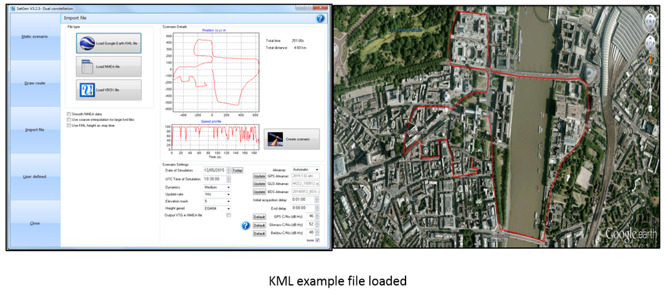The width and height of the screenshot is (664, 294).
Task: Pick the orange Street View pegman
Action: tap(650, 59)
